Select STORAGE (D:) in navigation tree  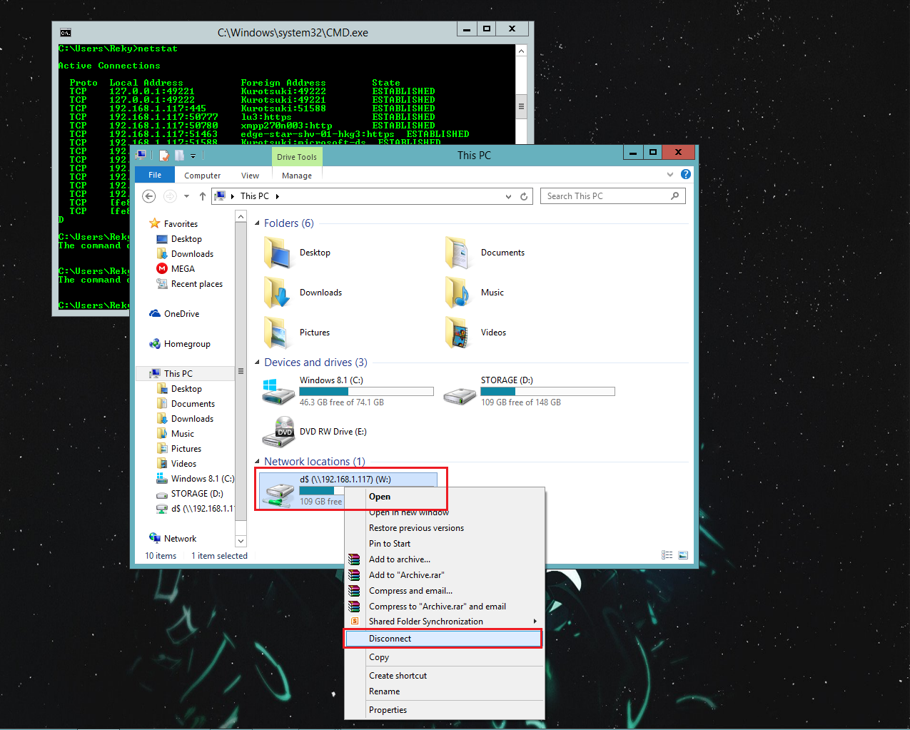(197, 494)
